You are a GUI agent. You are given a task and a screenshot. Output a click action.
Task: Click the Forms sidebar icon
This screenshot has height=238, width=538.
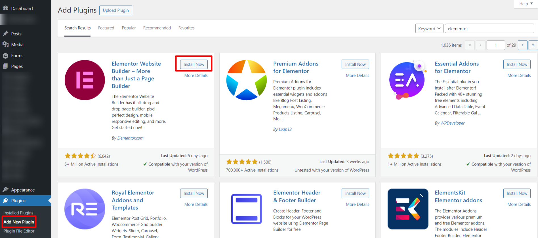[5, 56]
